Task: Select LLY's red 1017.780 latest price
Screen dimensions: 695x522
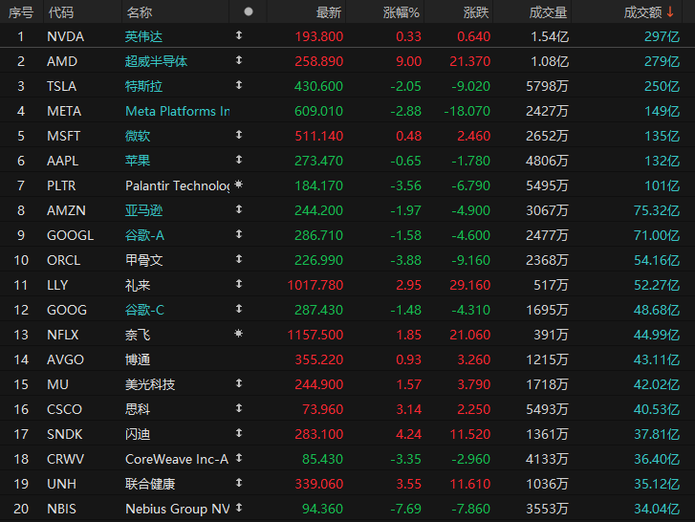Action: point(315,285)
